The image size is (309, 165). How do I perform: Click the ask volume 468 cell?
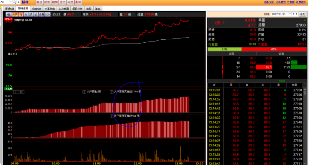click(288, 63)
